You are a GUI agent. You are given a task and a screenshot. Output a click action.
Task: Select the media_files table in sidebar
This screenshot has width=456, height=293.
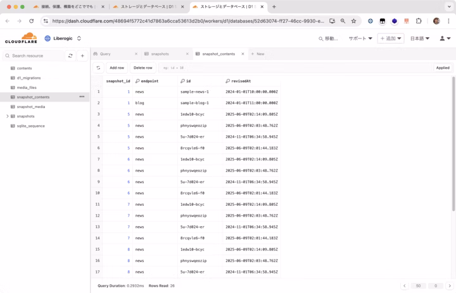click(x=27, y=87)
